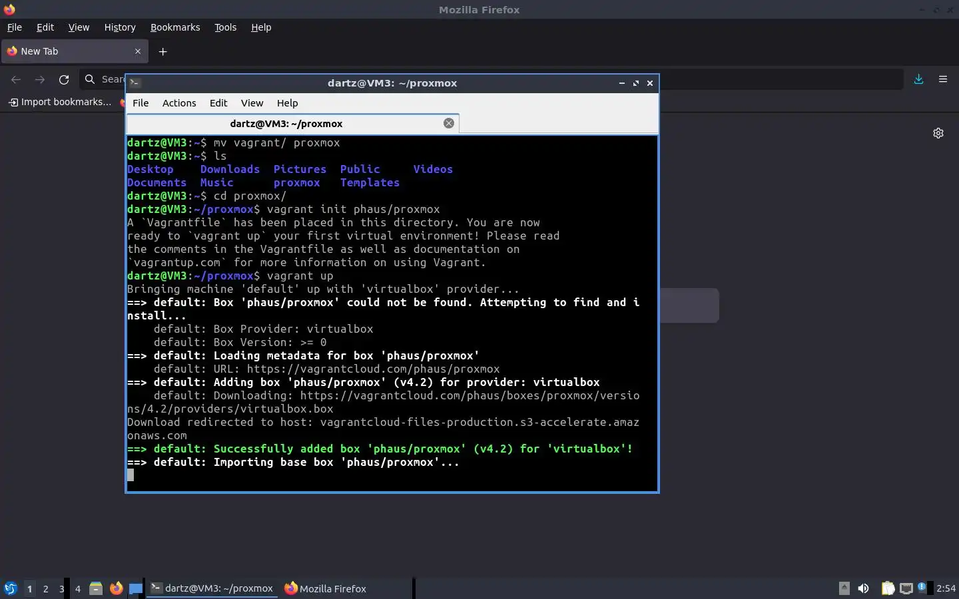Image resolution: width=959 pixels, height=599 pixels.
Task: Click the 'Templates' directory name in terminal
Action: click(x=370, y=182)
